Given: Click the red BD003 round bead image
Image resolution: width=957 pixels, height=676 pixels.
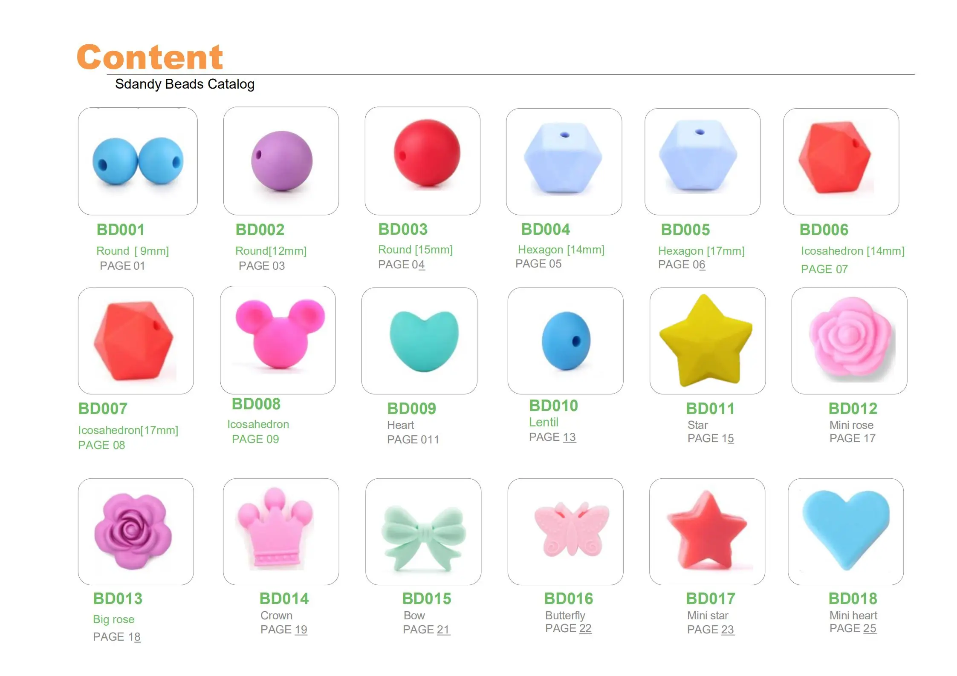Looking at the screenshot, I should tap(422, 161).
